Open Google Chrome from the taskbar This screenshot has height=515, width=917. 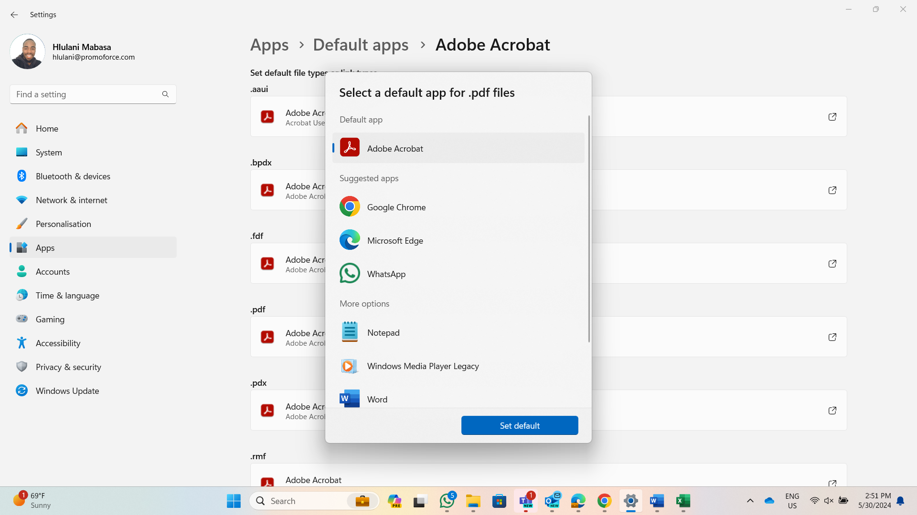click(x=604, y=501)
